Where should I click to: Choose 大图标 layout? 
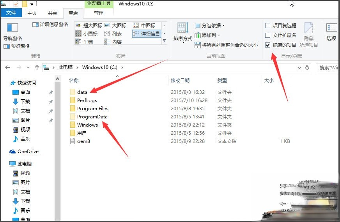115,25
